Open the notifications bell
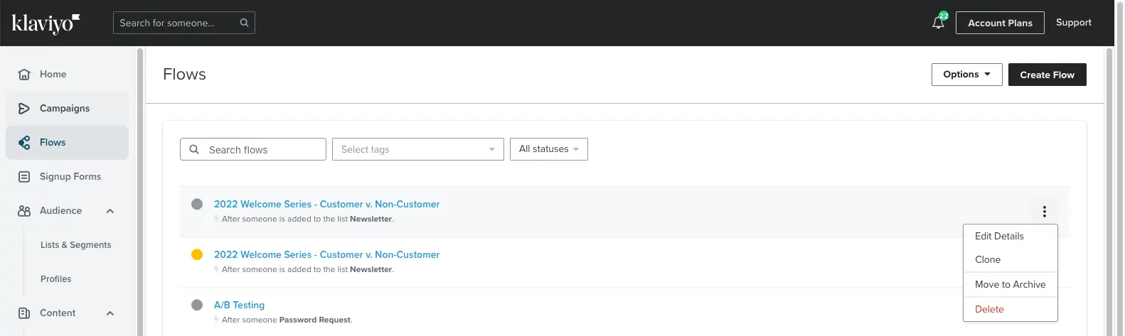The width and height of the screenshot is (1125, 336). point(938,23)
